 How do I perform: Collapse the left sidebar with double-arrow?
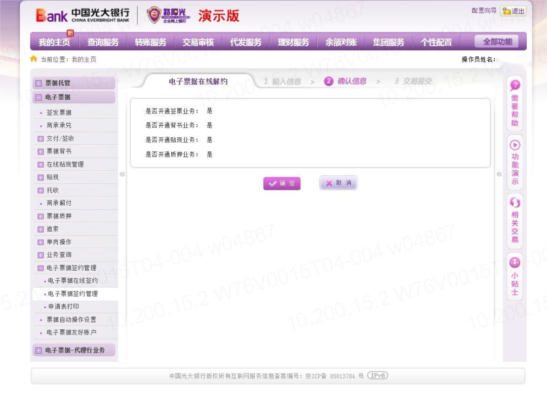(x=122, y=174)
